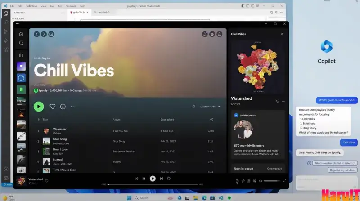Search within the playlist using magnifier icon
The image size is (360, 201).
[x=194, y=107]
